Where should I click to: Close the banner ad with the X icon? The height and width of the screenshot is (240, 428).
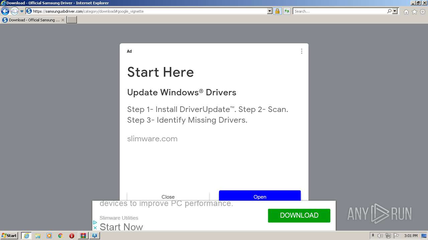pos(95,228)
